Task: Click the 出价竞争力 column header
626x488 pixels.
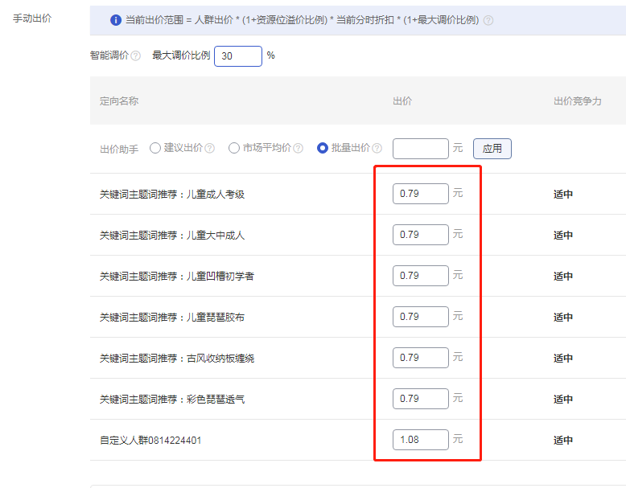Action: coord(577,102)
